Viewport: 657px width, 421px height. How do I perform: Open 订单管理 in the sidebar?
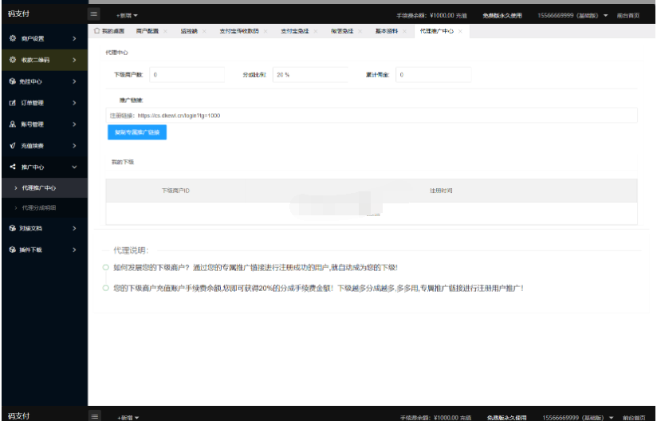point(45,103)
